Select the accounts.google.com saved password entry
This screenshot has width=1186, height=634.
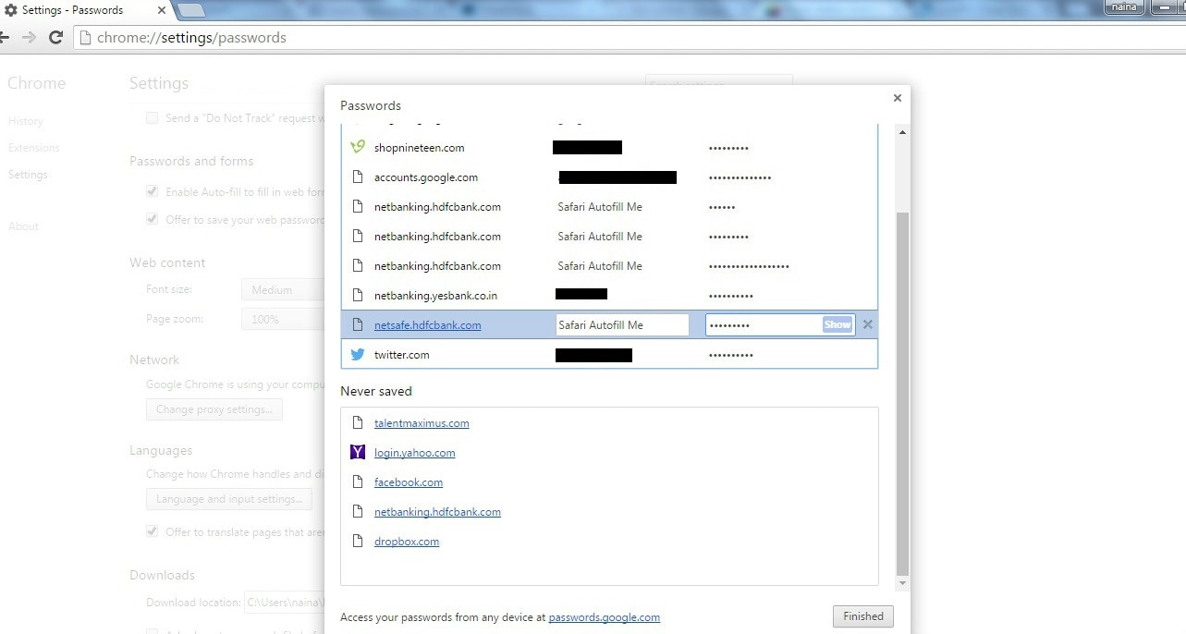pos(609,177)
